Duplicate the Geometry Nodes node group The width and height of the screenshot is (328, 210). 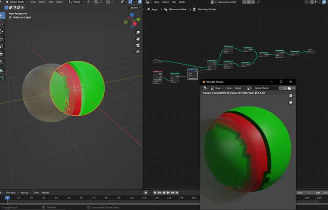[x=249, y=2]
